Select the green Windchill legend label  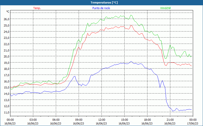(x=165, y=8)
